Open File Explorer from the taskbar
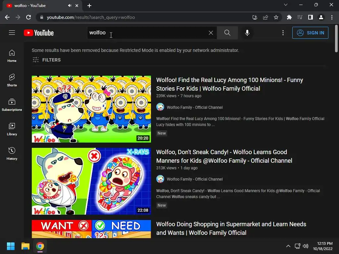339x254 pixels. (x=25, y=246)
